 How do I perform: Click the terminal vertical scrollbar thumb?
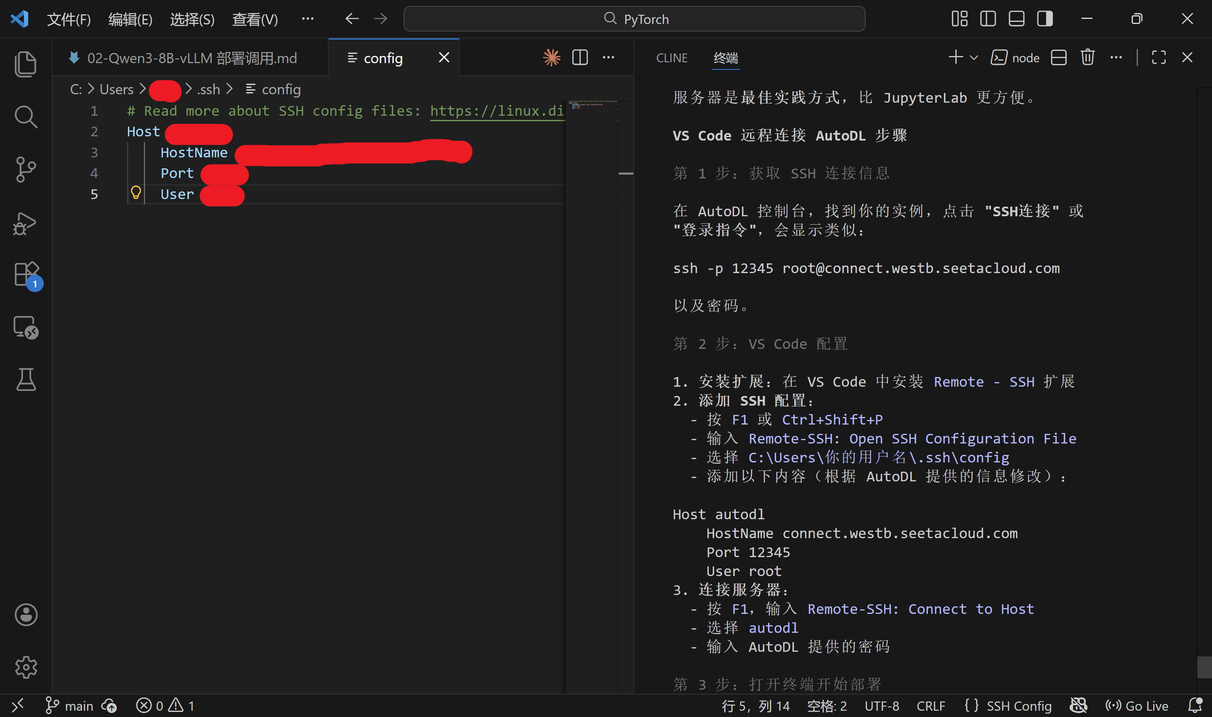(x=1204, y=667)
